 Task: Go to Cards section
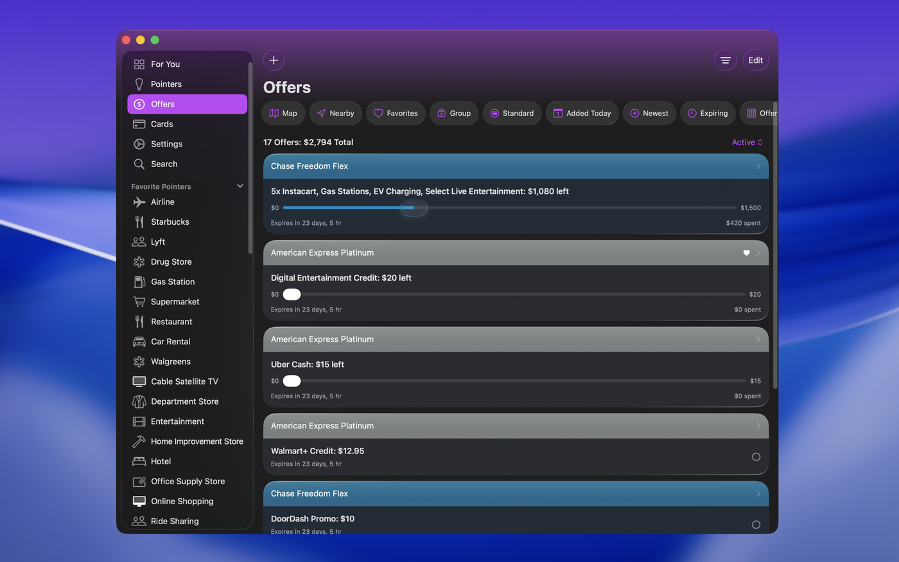point(162,124)
